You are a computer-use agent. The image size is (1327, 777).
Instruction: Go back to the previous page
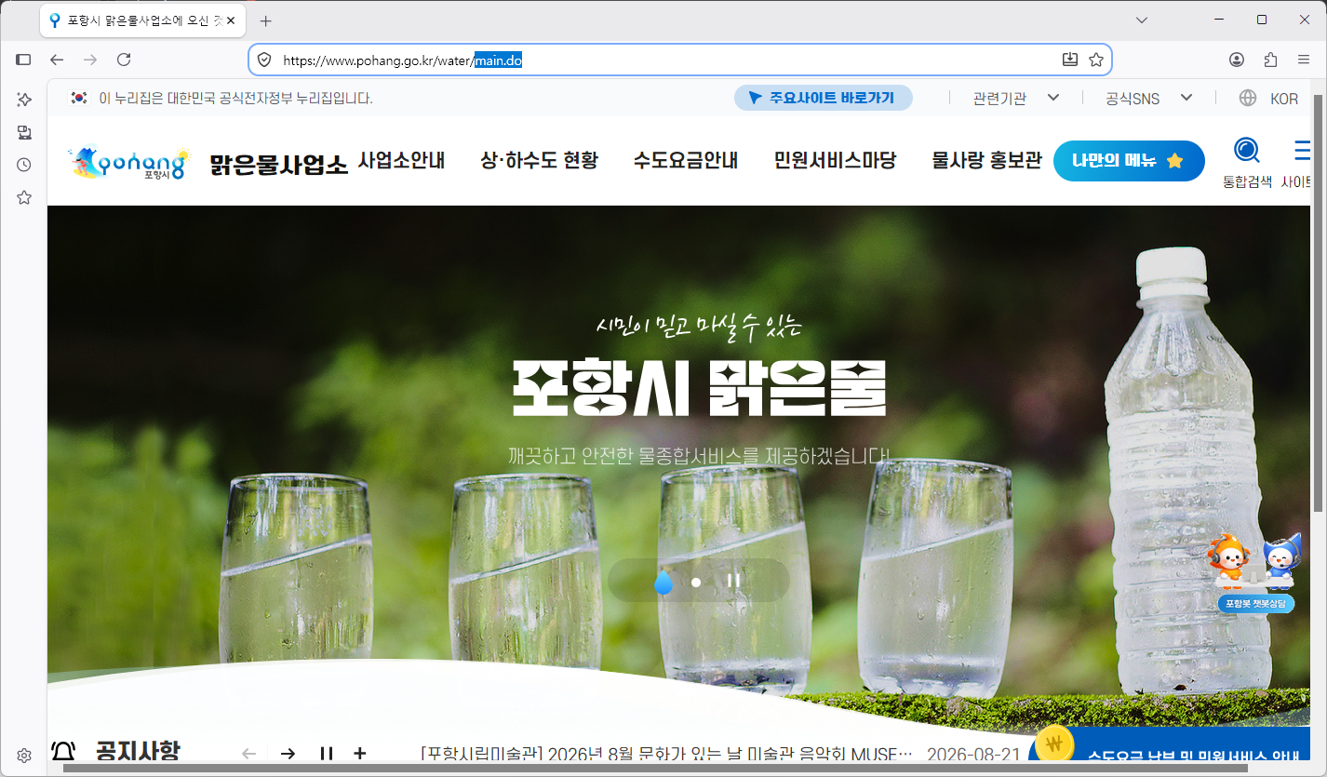coord(57,60)
